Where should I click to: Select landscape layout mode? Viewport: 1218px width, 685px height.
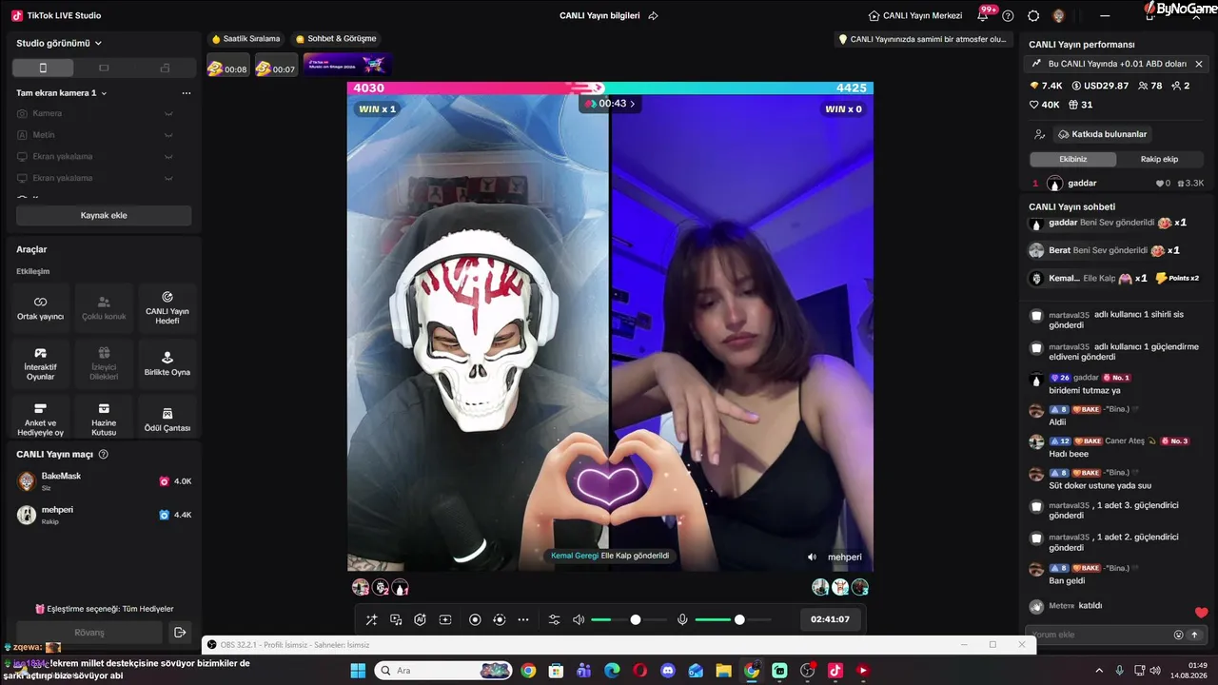click(104, 68)
